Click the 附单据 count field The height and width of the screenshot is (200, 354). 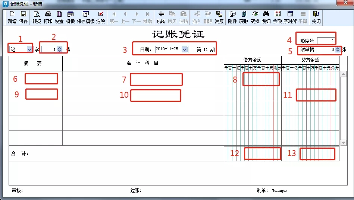tap(326, 49)
